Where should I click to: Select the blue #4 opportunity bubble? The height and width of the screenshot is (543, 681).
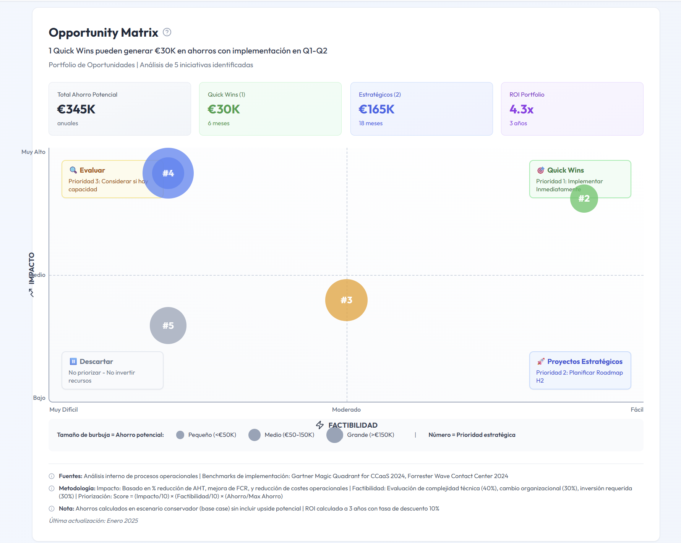pyautogui.click(x=168, y=173)
